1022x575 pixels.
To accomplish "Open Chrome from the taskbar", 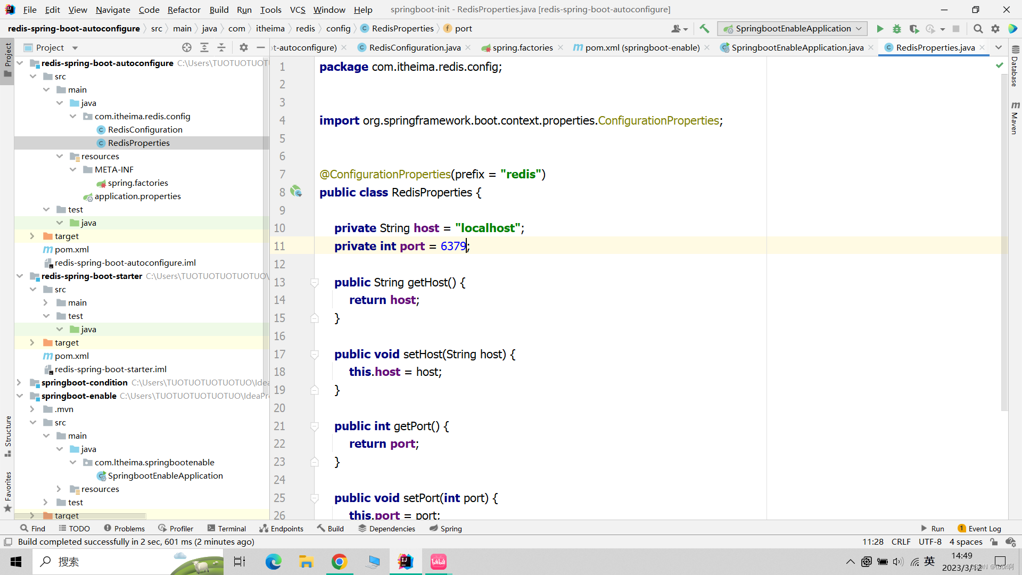I will click(x=339, y=562).
